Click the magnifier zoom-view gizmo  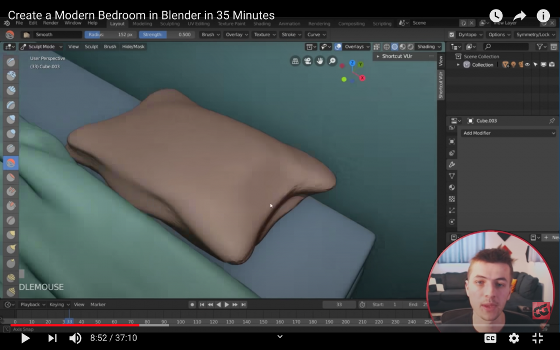(x=332, y=61)
